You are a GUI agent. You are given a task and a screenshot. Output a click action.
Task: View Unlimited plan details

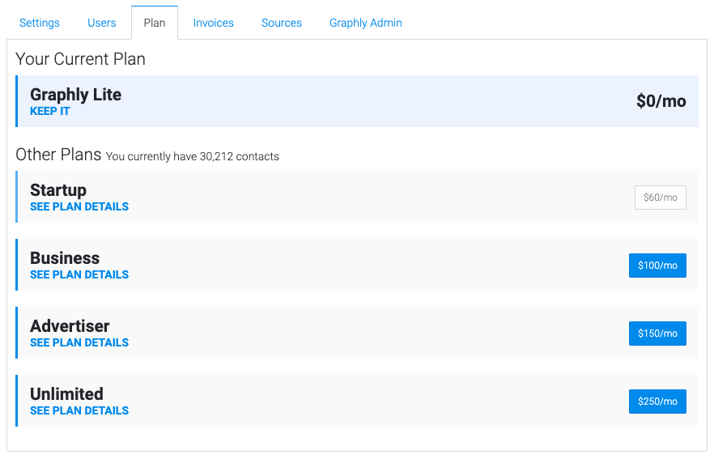(x=79, y=410)
